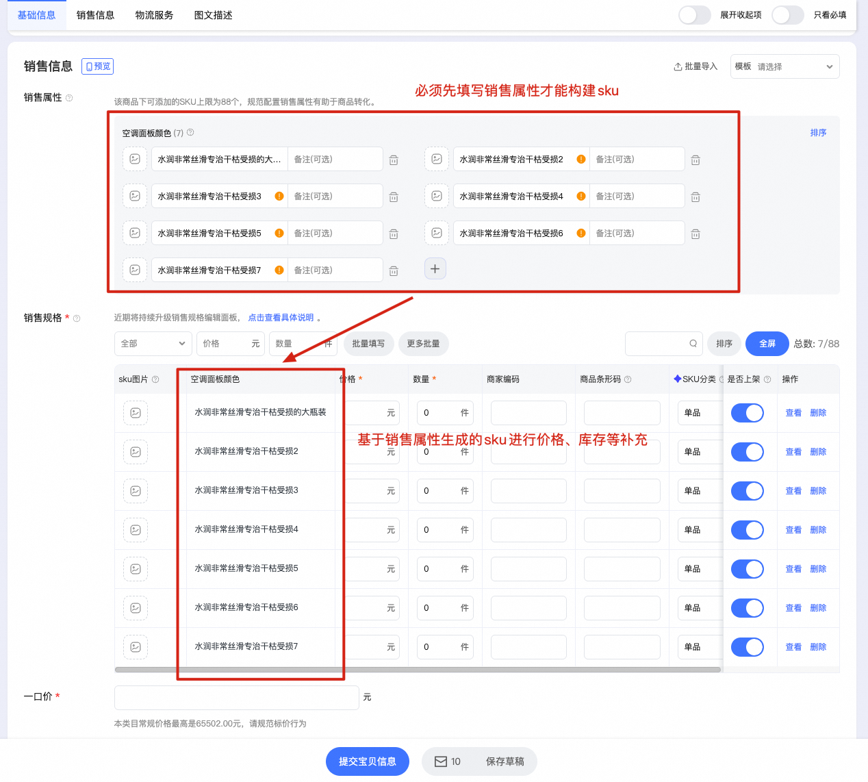Click warning icon on attribute 水润非常丝滑专治干枯受损2
Screen dimensions: 868x782
(x=581, y=159)
